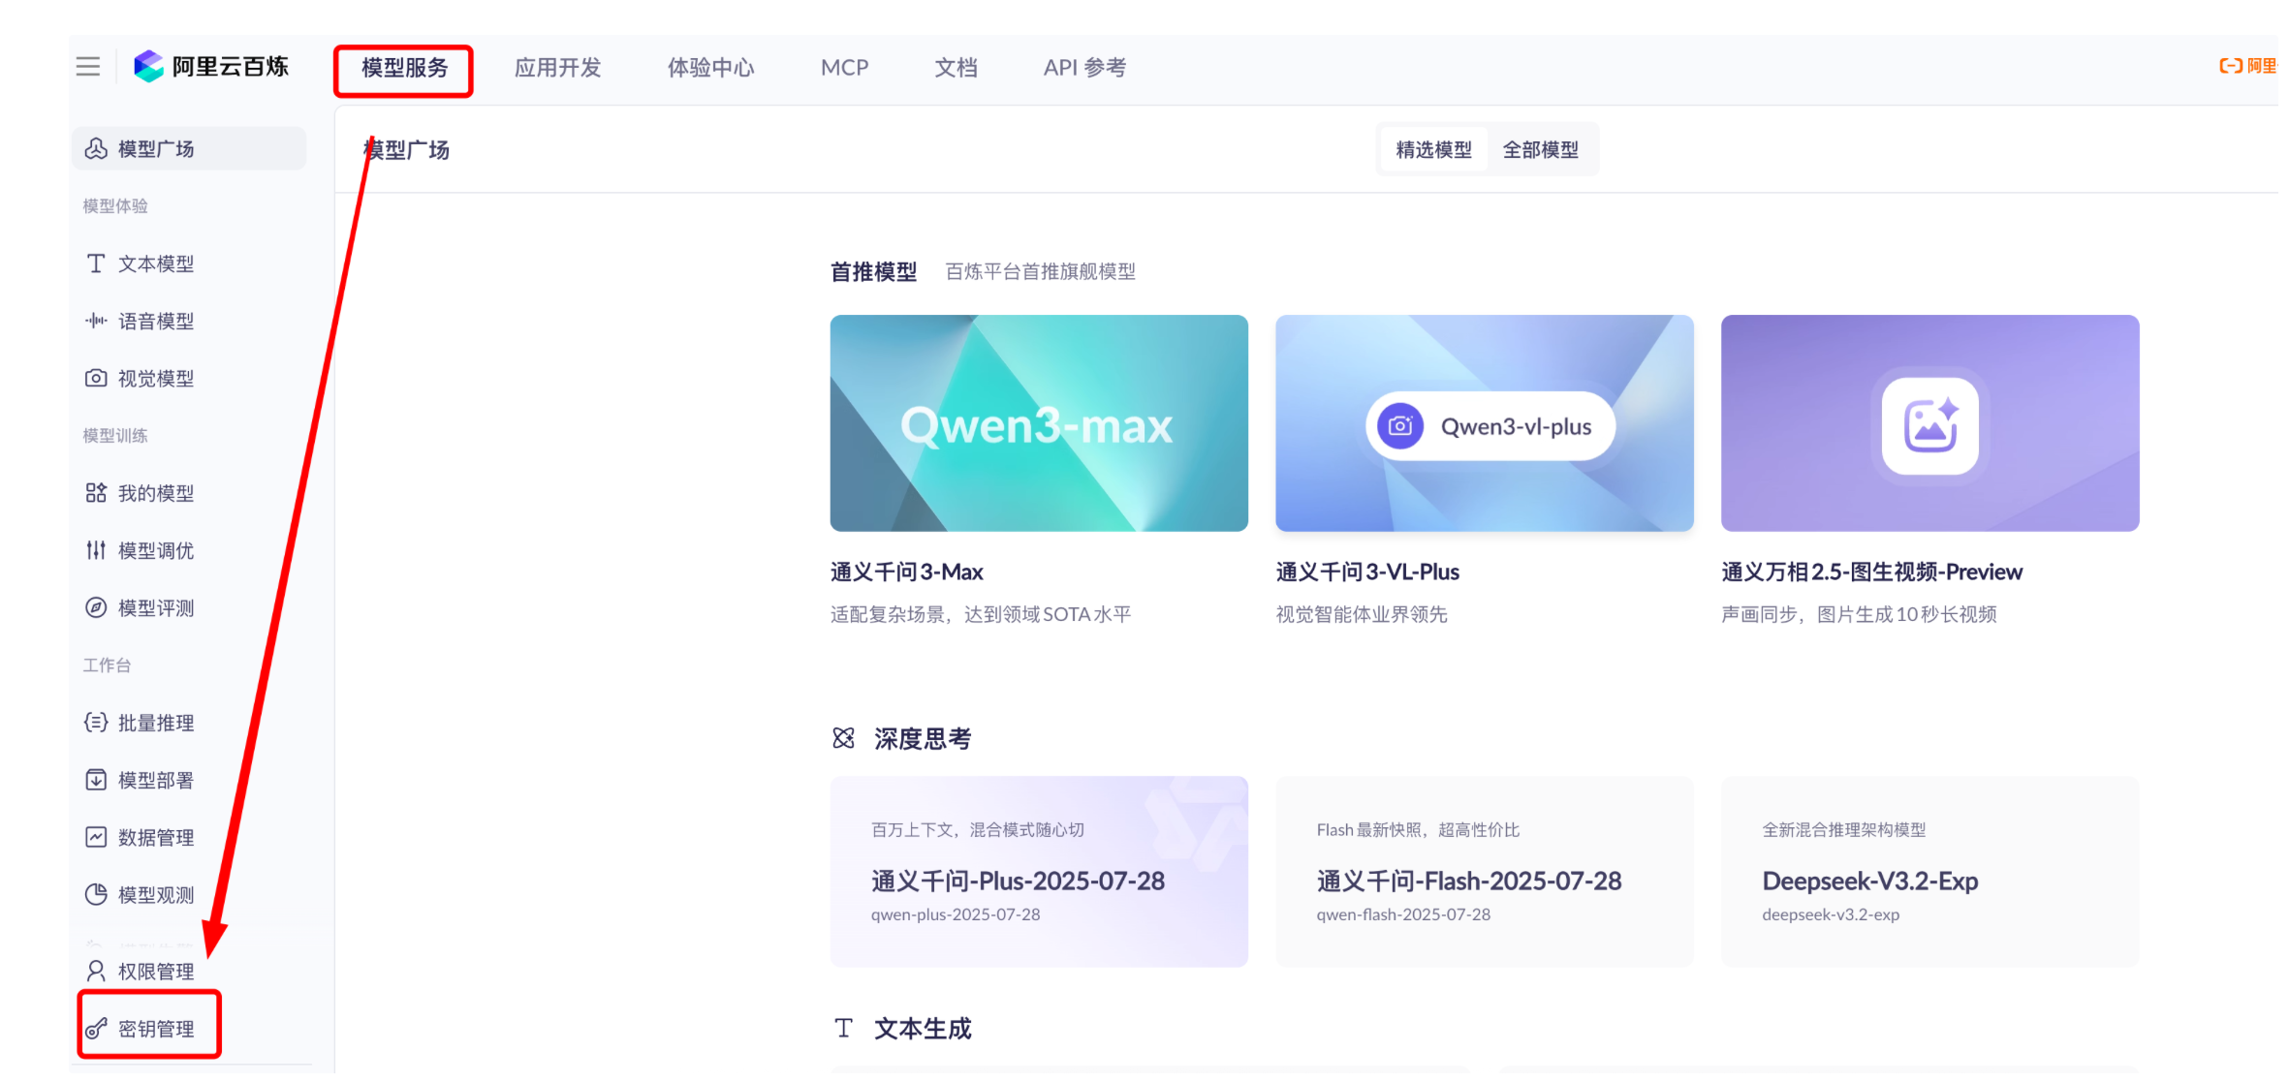This screenshot has height=1083, width=2290.
Task: Click the hamburger menu icon
Action: click(88, 66)
